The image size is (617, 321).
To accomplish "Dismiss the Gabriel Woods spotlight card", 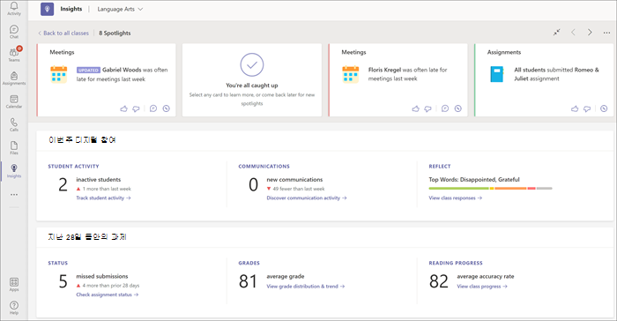I will pos(166,108).
